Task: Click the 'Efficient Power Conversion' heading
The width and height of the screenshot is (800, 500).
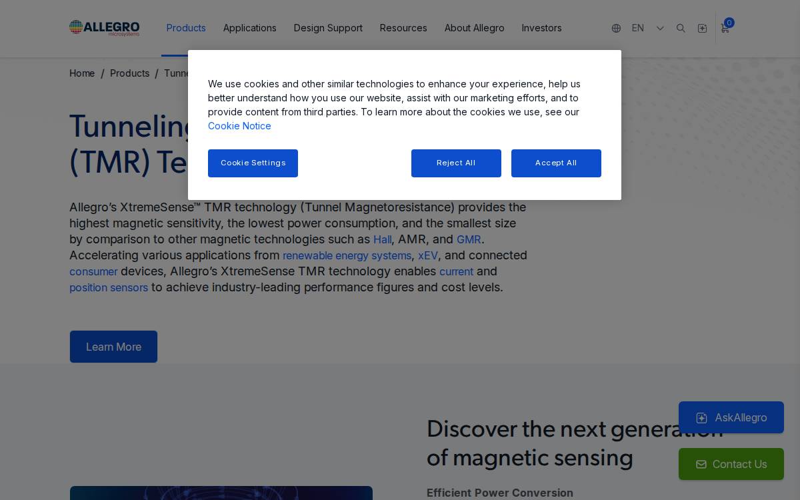Action: pyautogui.click(x=500, y=493)
